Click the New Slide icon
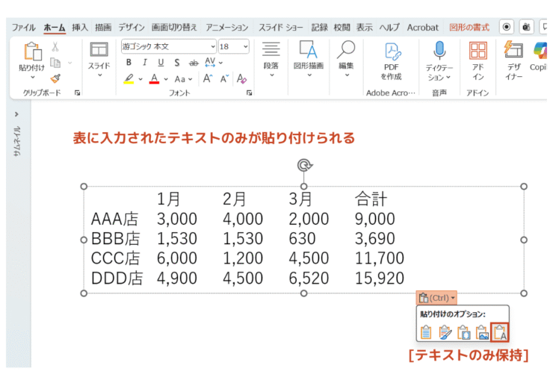 tap(99, 50)
